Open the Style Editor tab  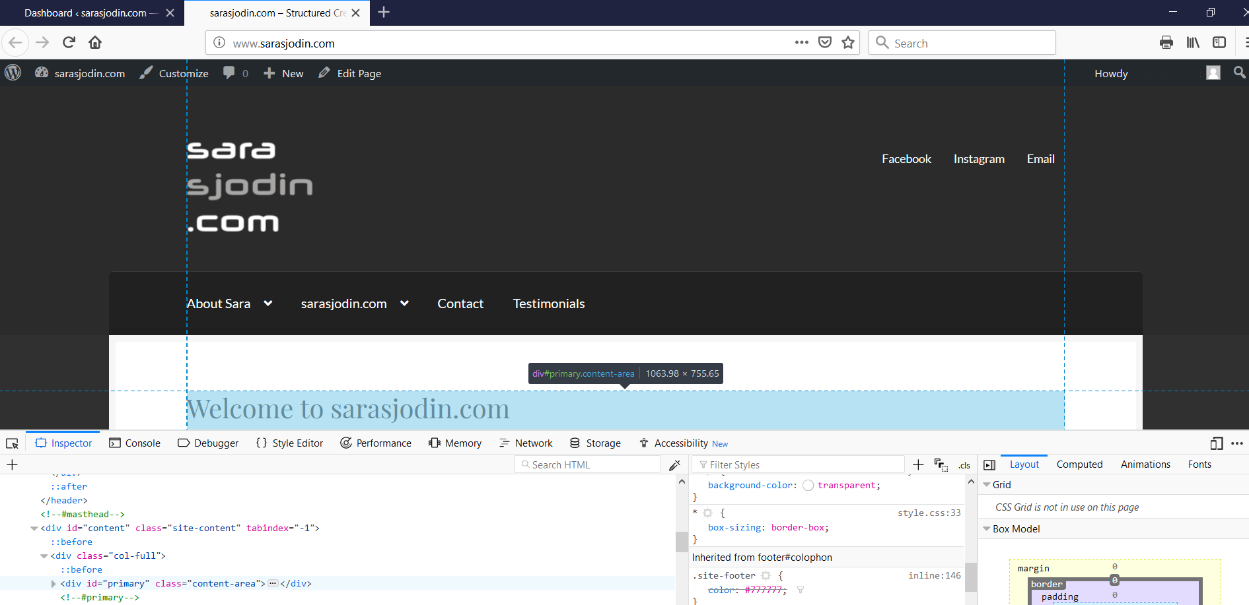click(x=290, y=443)
